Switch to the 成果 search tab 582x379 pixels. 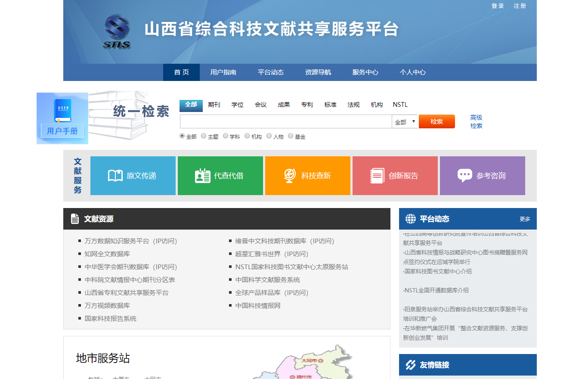point(284,105)
